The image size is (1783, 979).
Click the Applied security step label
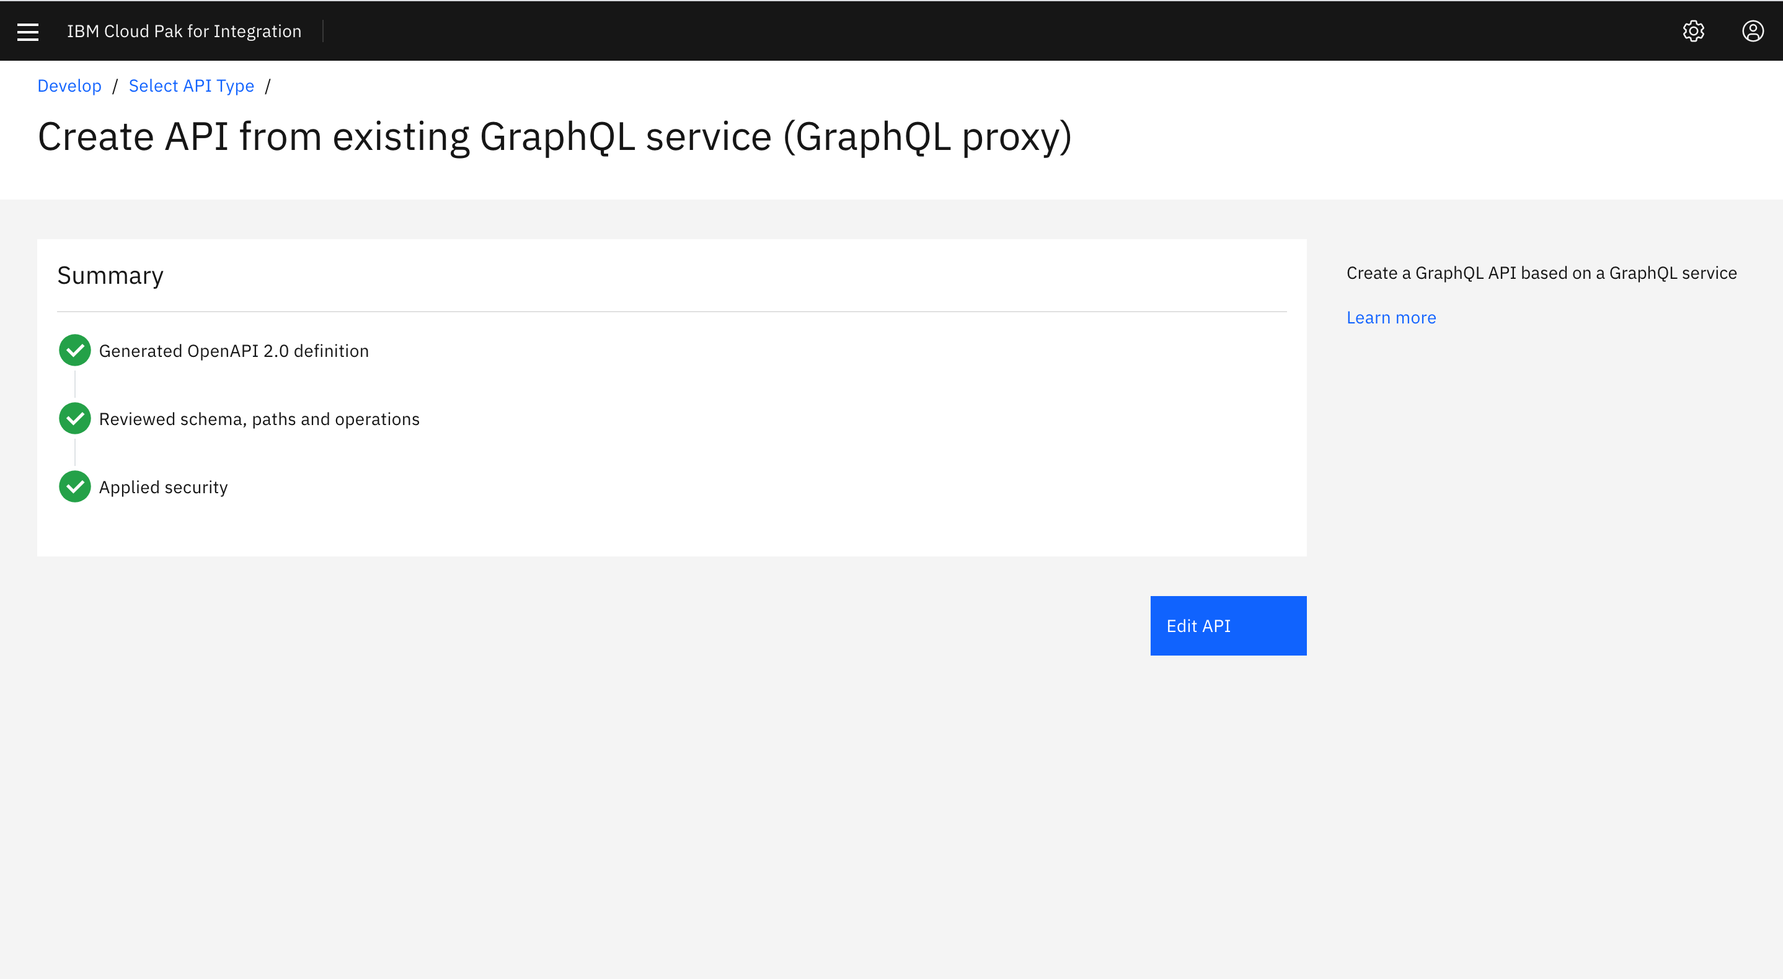point(163,486)
